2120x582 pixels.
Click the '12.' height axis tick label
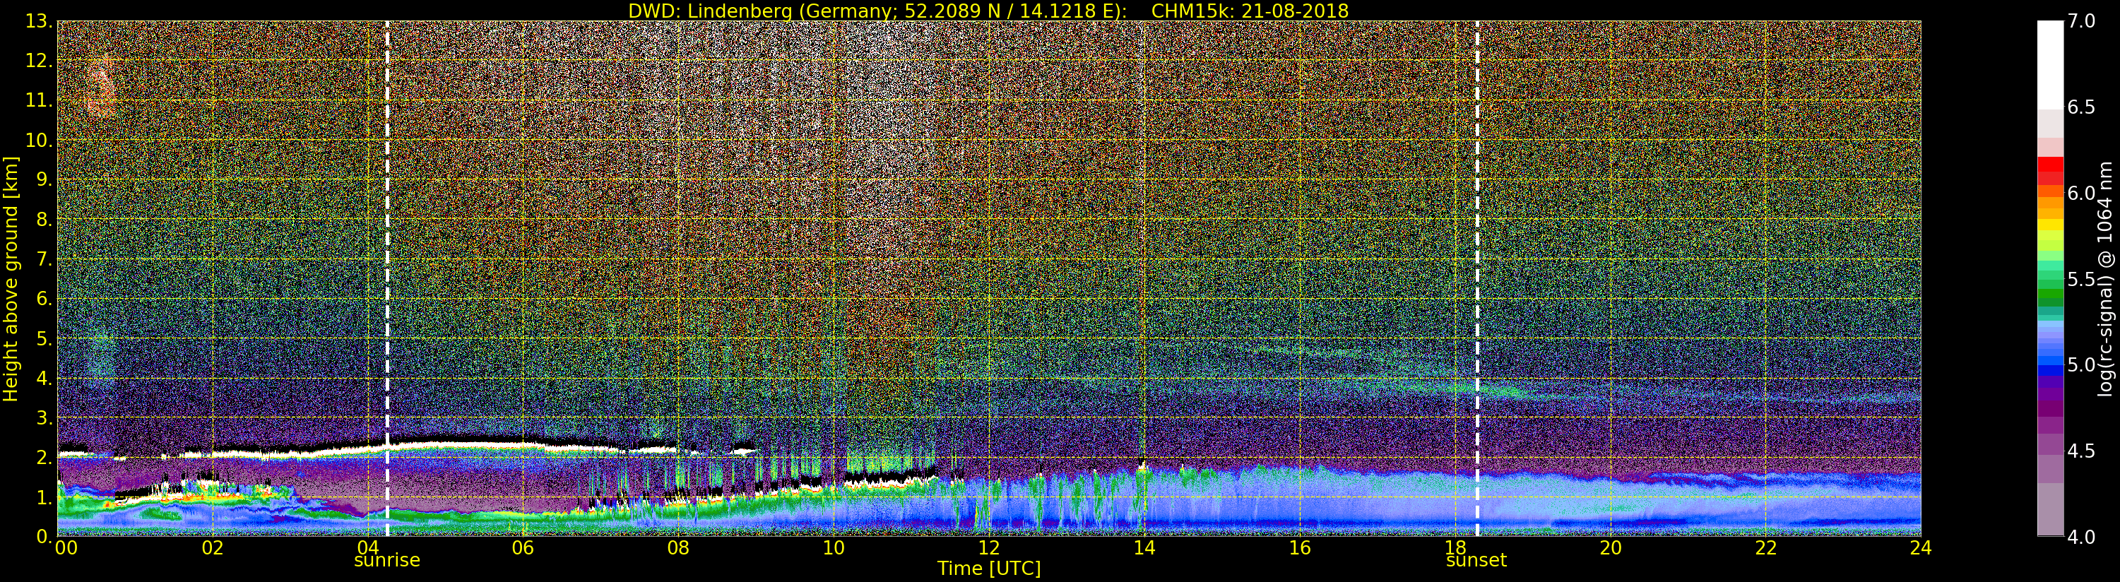point(40,61)
